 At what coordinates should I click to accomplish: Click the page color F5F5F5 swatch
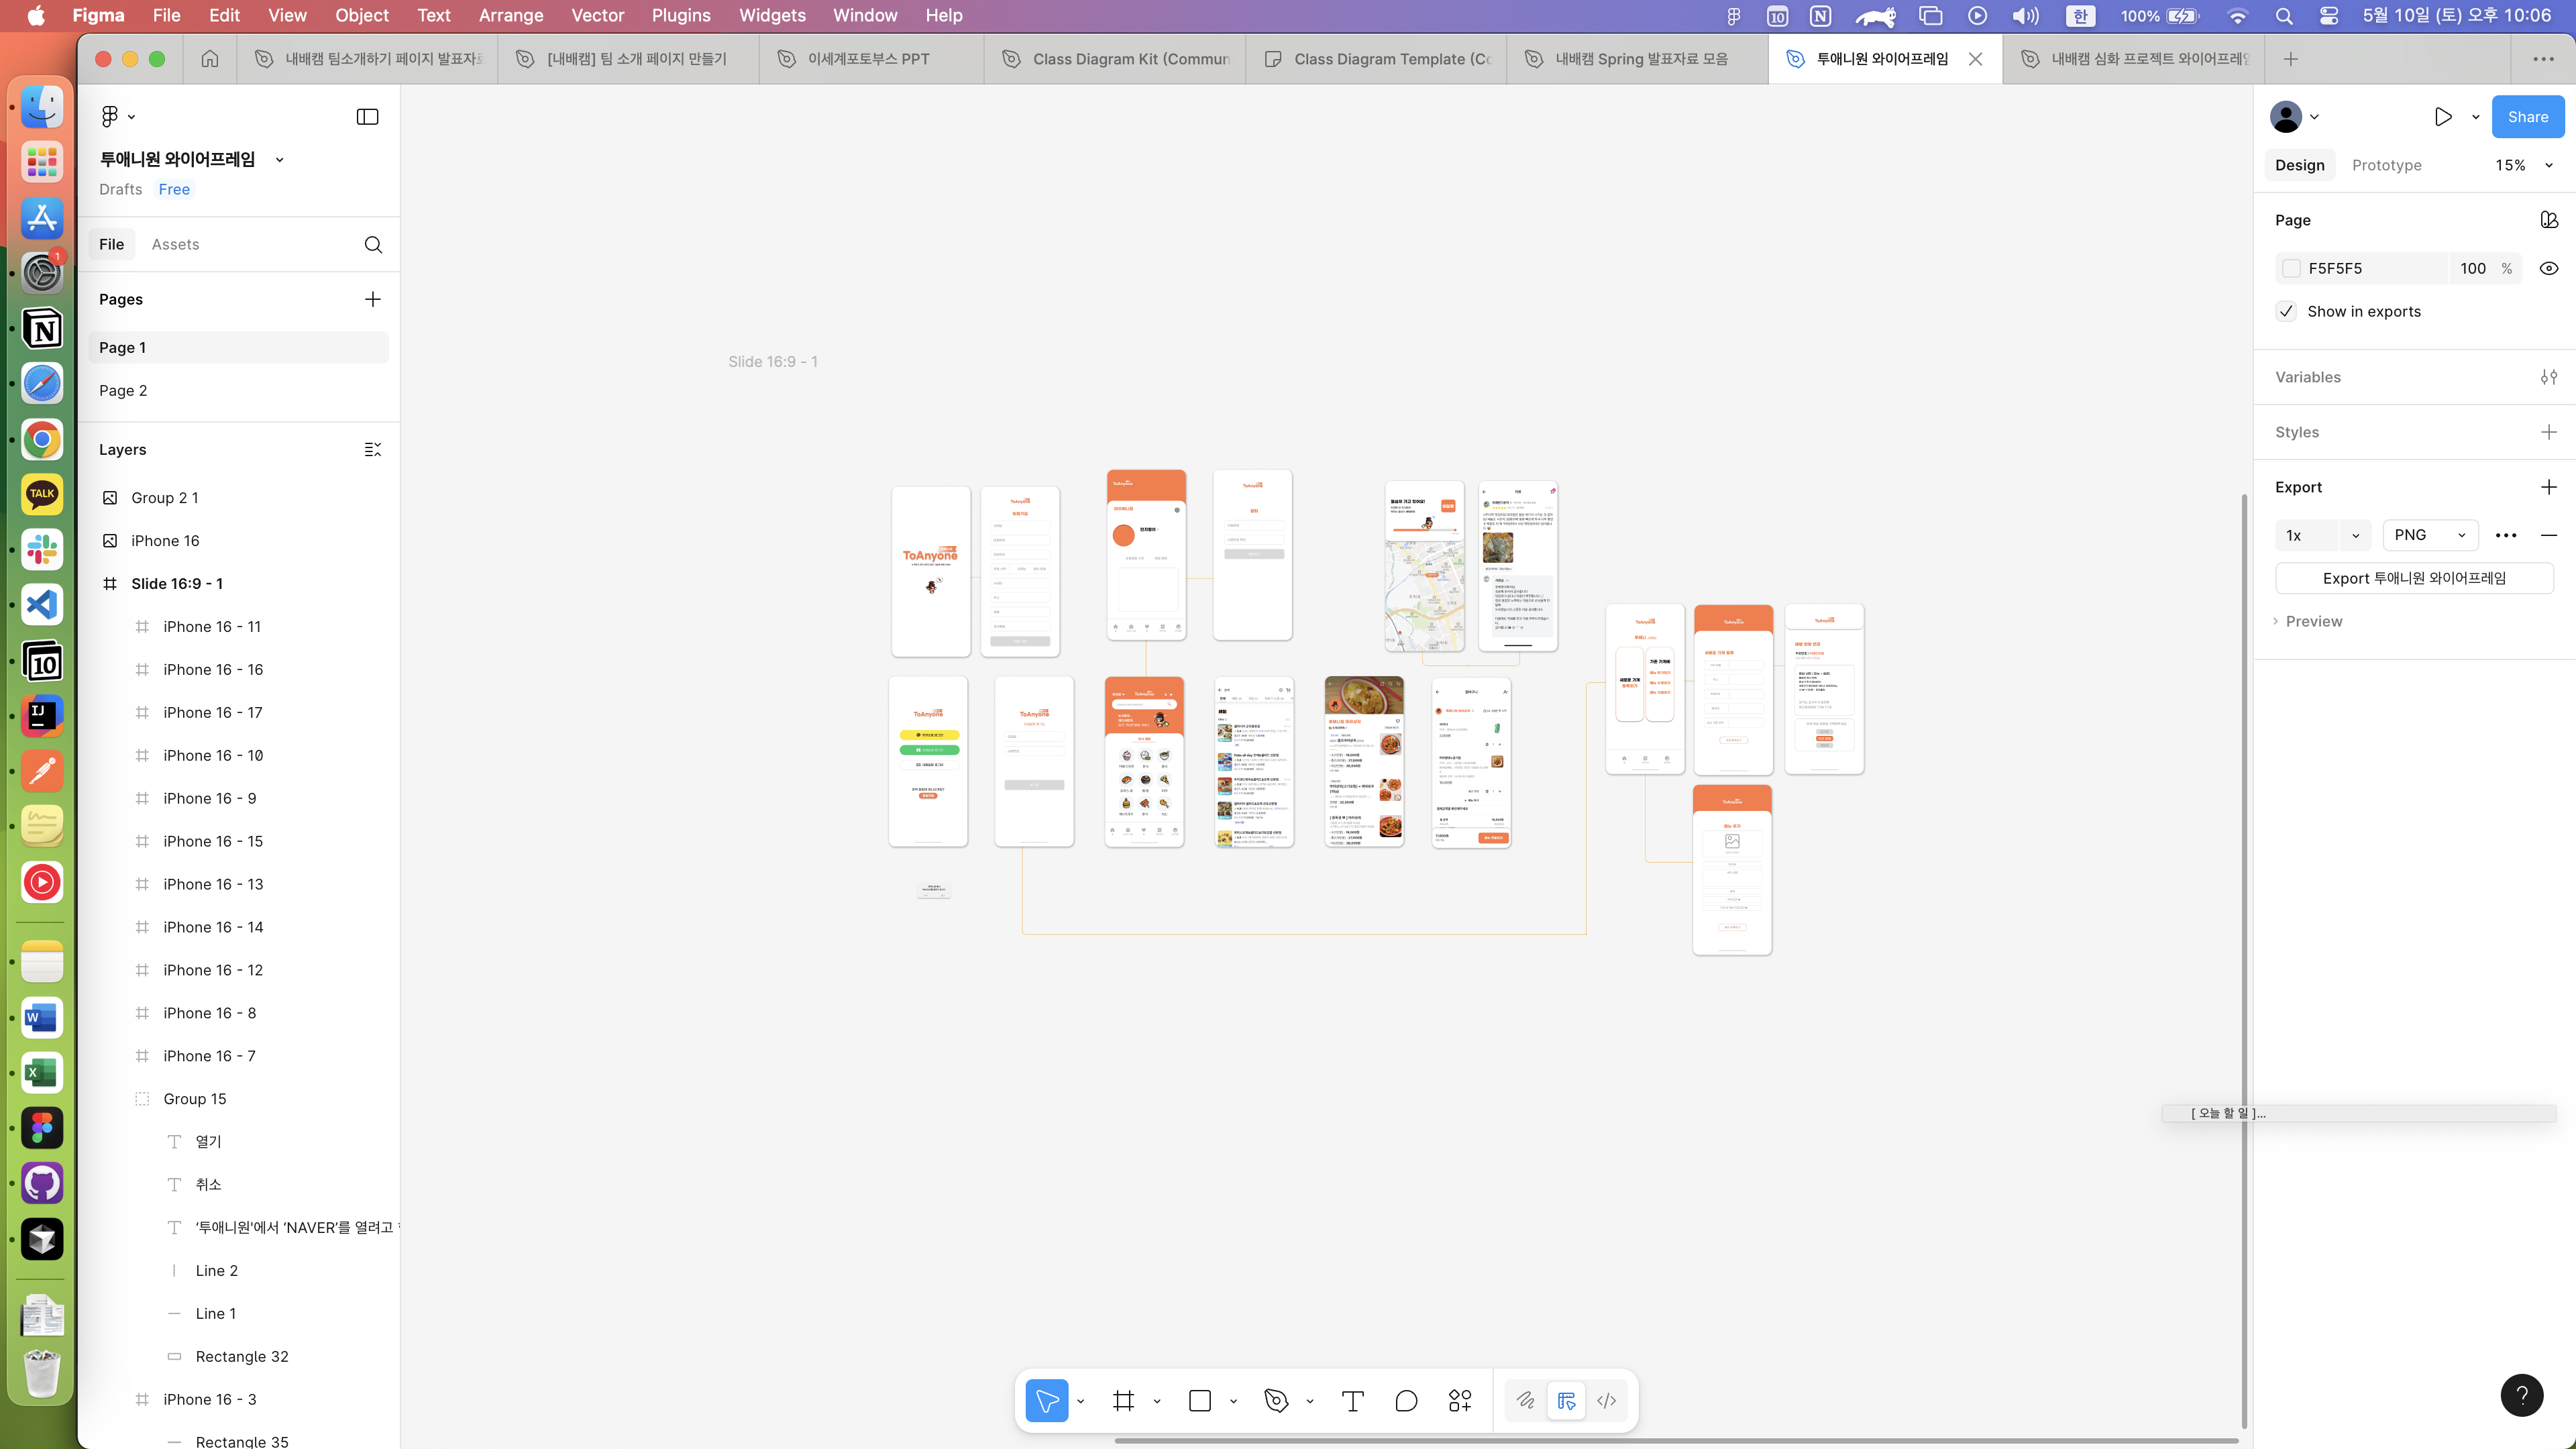(2291, 268)
